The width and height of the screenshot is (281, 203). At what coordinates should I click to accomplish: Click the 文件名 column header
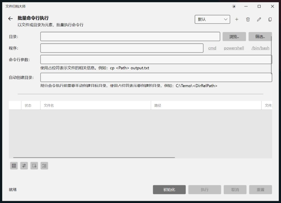pos(49,105)
